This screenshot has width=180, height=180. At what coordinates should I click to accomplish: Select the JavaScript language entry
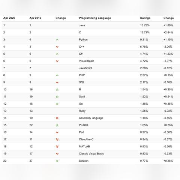pos(85,68)
